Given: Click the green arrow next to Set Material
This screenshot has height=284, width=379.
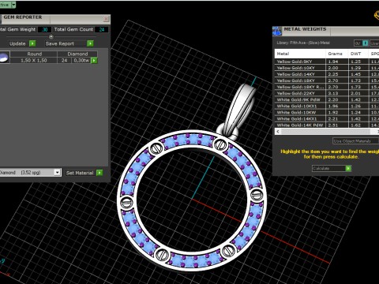Looking at the screenshot, I should pos(99,173).
